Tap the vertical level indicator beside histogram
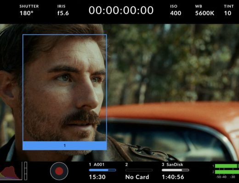 point(26,171)
